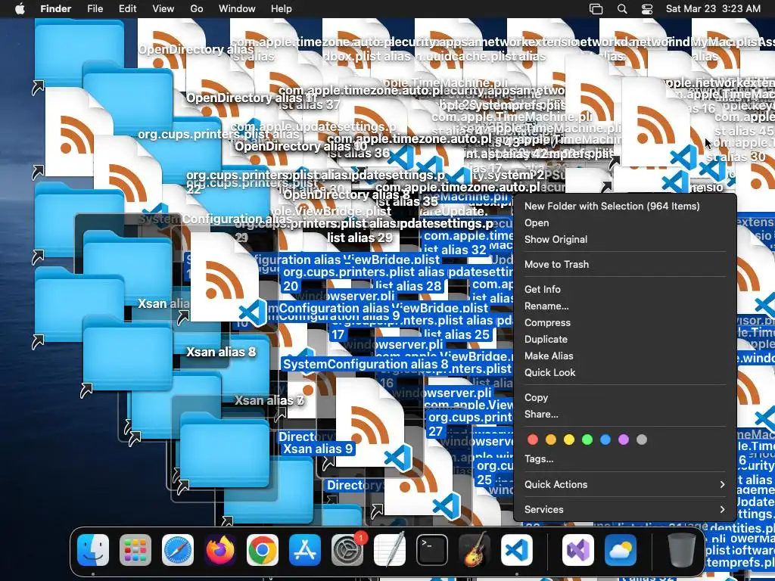Open Google Chrome in the dock
The image size is (775, 581).
(x=263, y=550)
